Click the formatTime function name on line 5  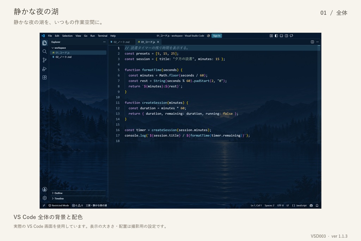click(x=152, y=70)
